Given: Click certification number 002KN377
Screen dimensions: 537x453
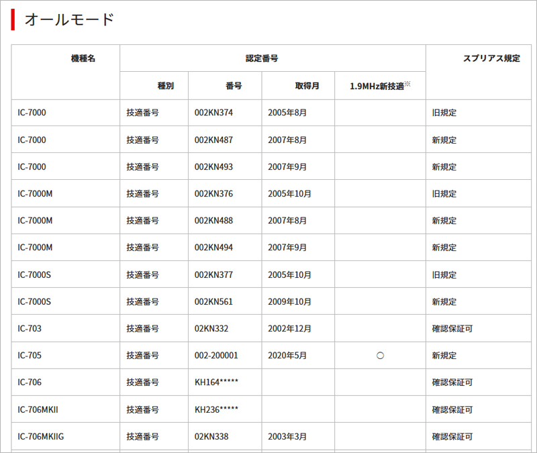Looking at the screenshot, I should [213, 274].
